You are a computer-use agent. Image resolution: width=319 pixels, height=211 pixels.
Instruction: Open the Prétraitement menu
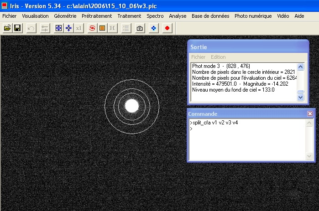[97, 16]
